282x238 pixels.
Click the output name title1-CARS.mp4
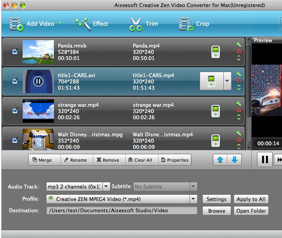(x=153, y=75)
